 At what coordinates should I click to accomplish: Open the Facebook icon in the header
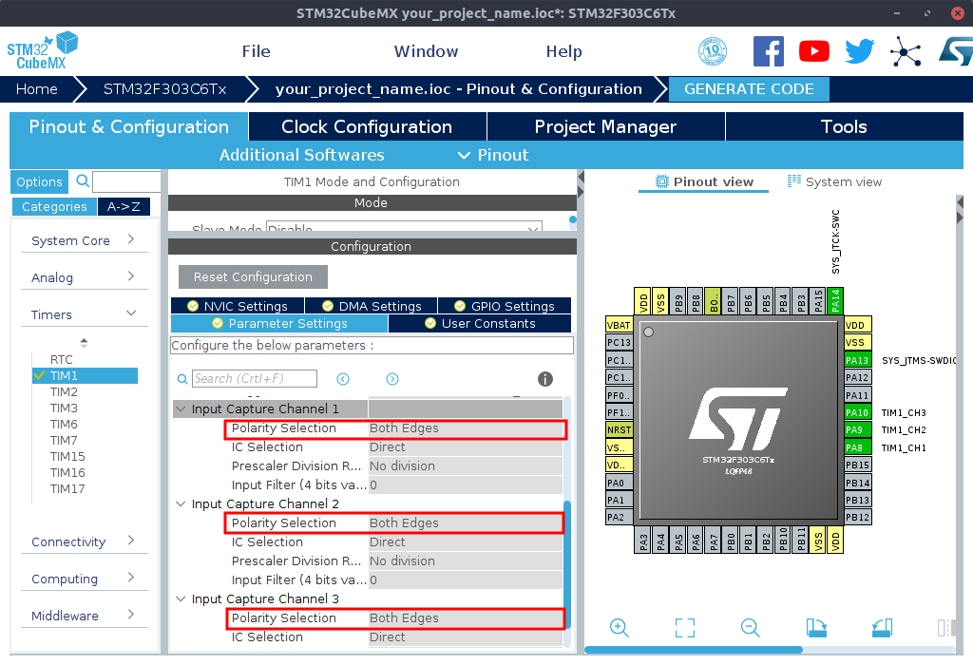pyautogui.click(x=769, y=51)
